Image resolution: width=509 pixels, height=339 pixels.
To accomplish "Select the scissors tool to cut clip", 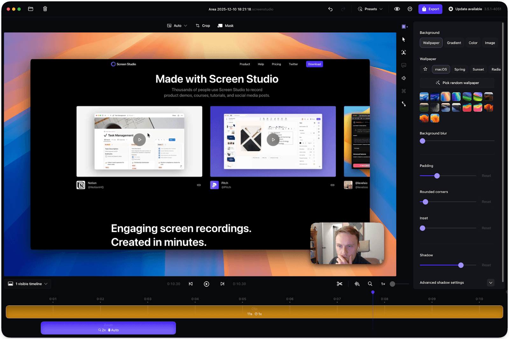I will click(339, 284).
